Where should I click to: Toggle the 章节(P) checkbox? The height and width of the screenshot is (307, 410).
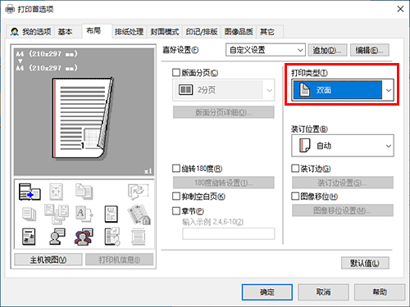coord(176,210)
